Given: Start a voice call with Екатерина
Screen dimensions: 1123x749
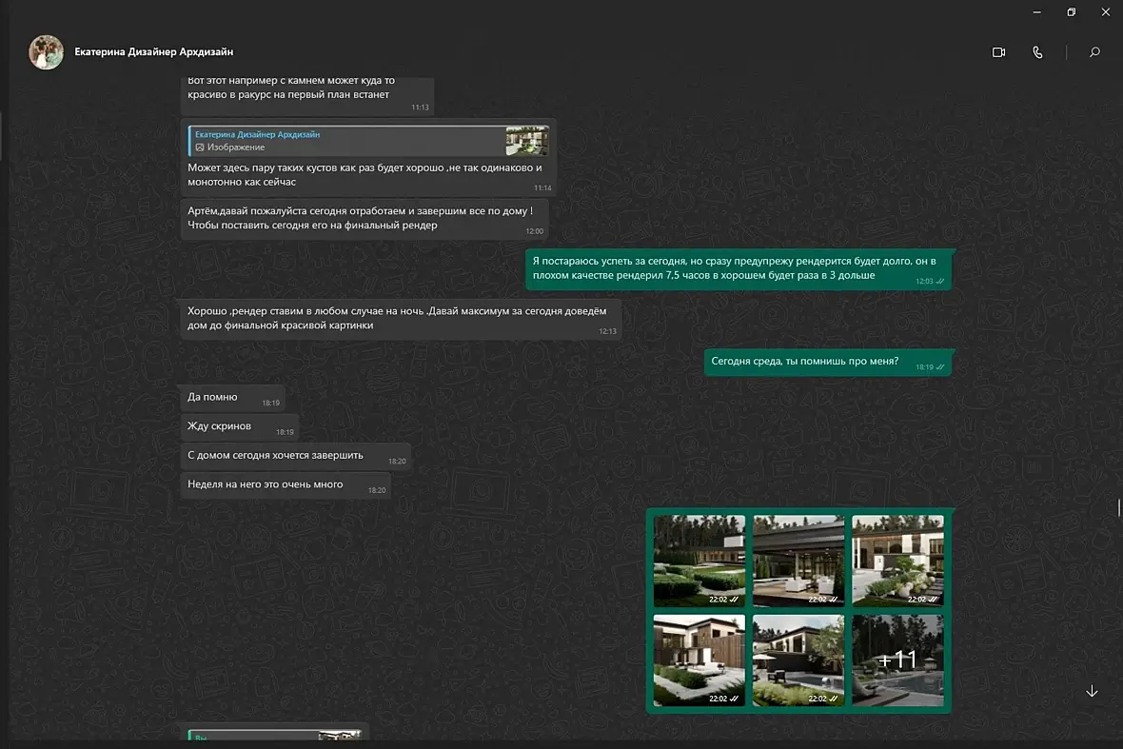Looking at the screenshot, I should [1037, 52].
